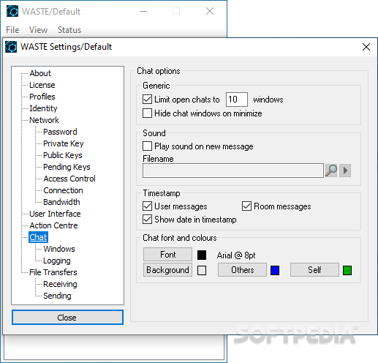Select Profiles in the settings tree
Image resolution: width=378 pixels, height=363 pixels.
tap(42, 97)
